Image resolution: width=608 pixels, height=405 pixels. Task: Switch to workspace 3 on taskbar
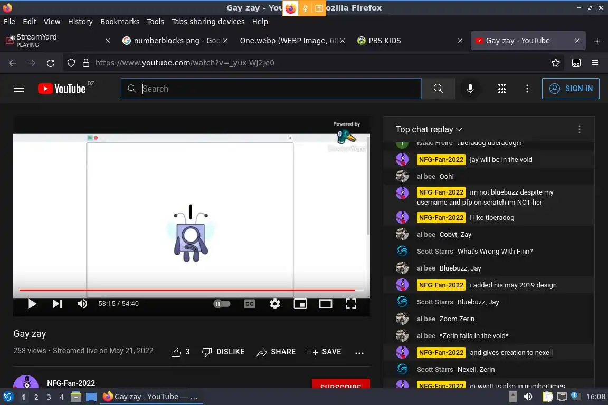point(49,397)
